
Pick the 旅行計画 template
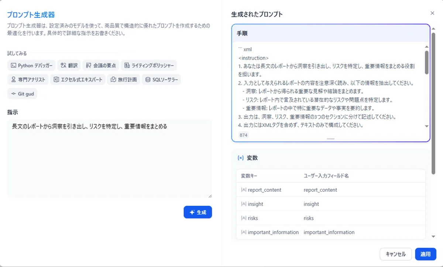tap(124, 79)
